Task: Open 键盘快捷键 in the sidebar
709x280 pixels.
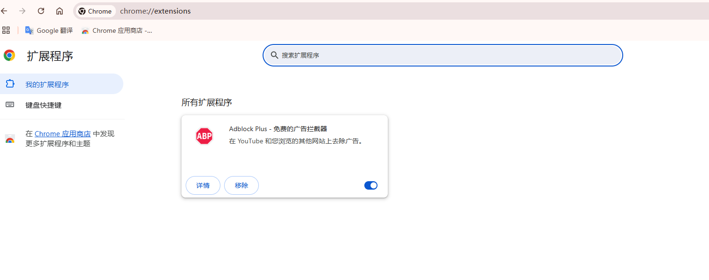Action: tap(61, 105)
